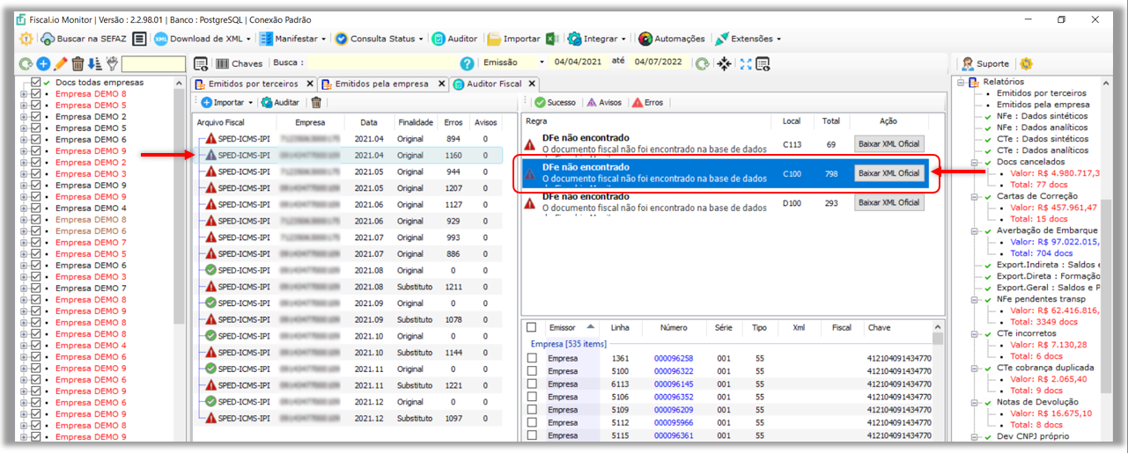Click the trash icon beside Auditar
The image size is (1128, 453).
pos(316,103)
